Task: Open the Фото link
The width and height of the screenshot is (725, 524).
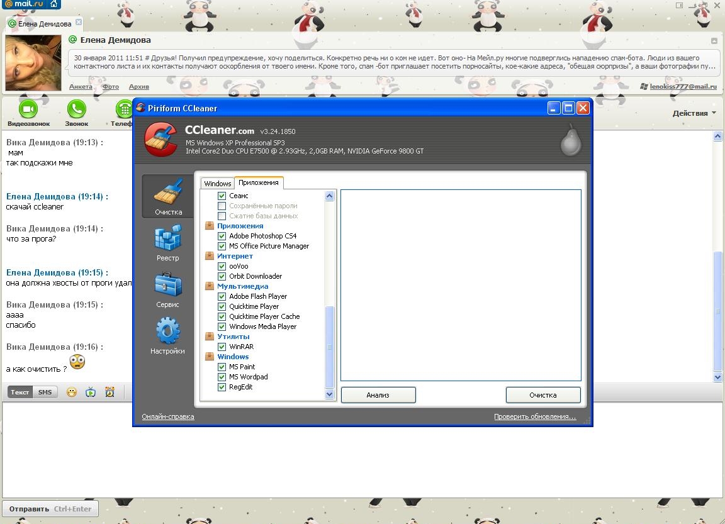Action: click(111, 86)
